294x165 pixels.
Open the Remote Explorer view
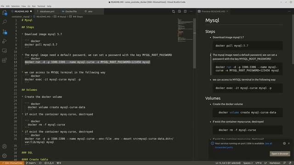5,50
